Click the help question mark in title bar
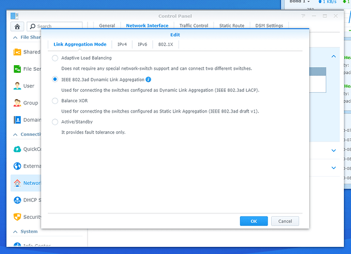The width and height of the screenshot is (351, 254). tap(303, 16)
